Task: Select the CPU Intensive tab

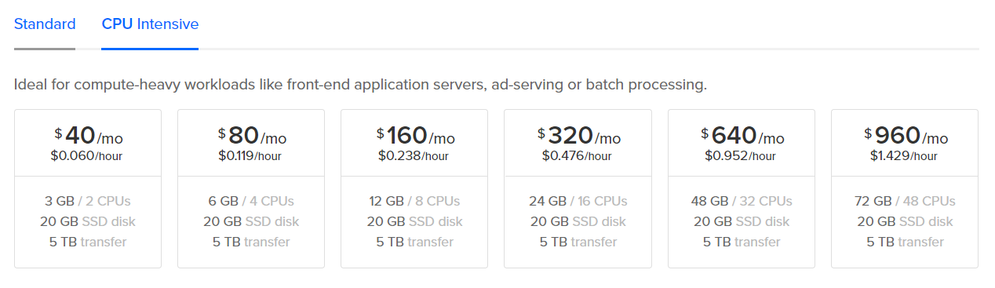Action: coord(150,24)
